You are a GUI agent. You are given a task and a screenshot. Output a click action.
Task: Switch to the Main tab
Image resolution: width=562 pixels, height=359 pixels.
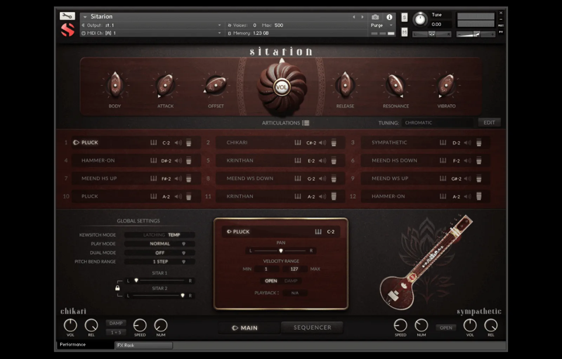coord(249,328)
